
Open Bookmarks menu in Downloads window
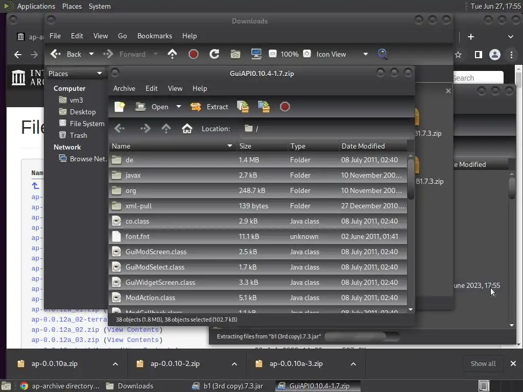click(x=155, y=36)
